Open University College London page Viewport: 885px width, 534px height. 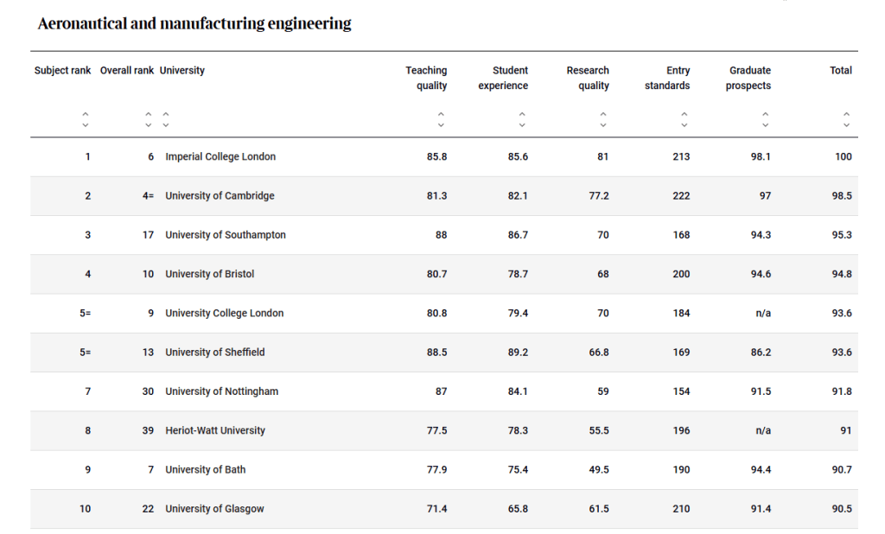point(224,313)
